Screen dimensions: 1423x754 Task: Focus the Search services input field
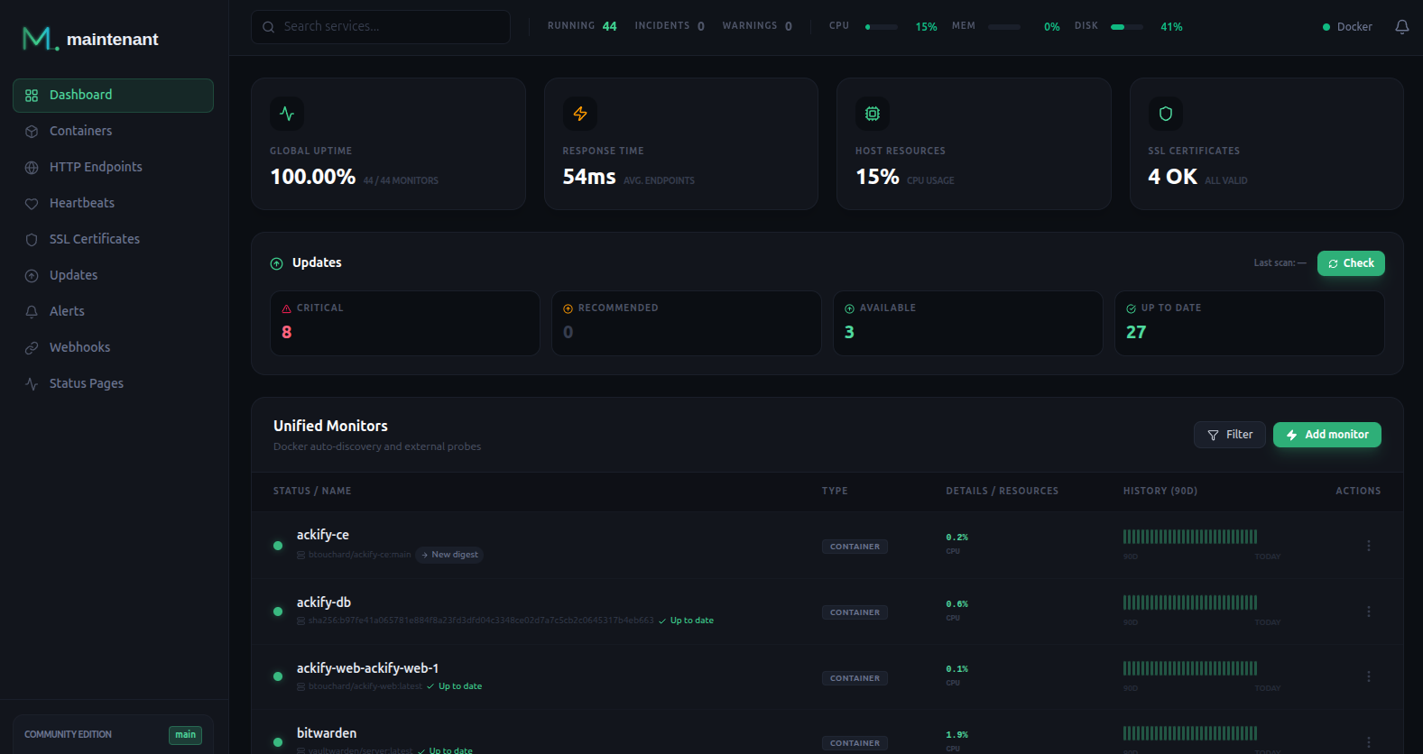(390, 27)
